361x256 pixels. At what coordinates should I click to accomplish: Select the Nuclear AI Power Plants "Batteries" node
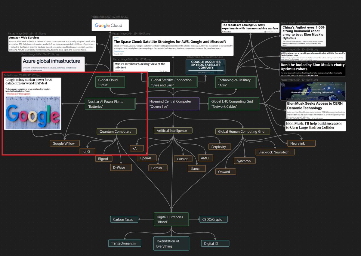110,104
